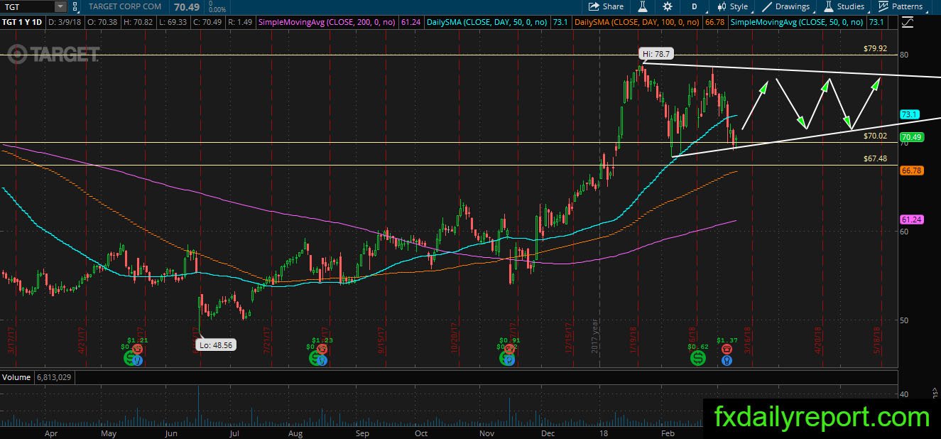Image resolution: width=941 pixels, height=439 pixels.
Task: Click the D: 3/9/18 date readout
Action: tap(65, 23)
